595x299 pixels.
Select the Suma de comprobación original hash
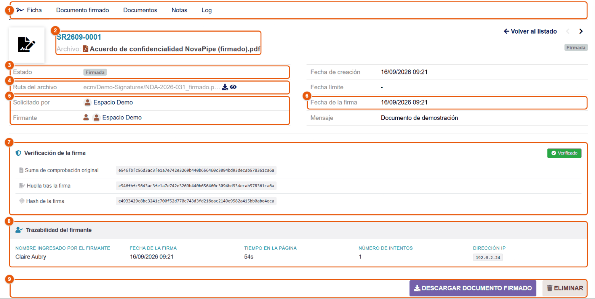tap(196, 170)
